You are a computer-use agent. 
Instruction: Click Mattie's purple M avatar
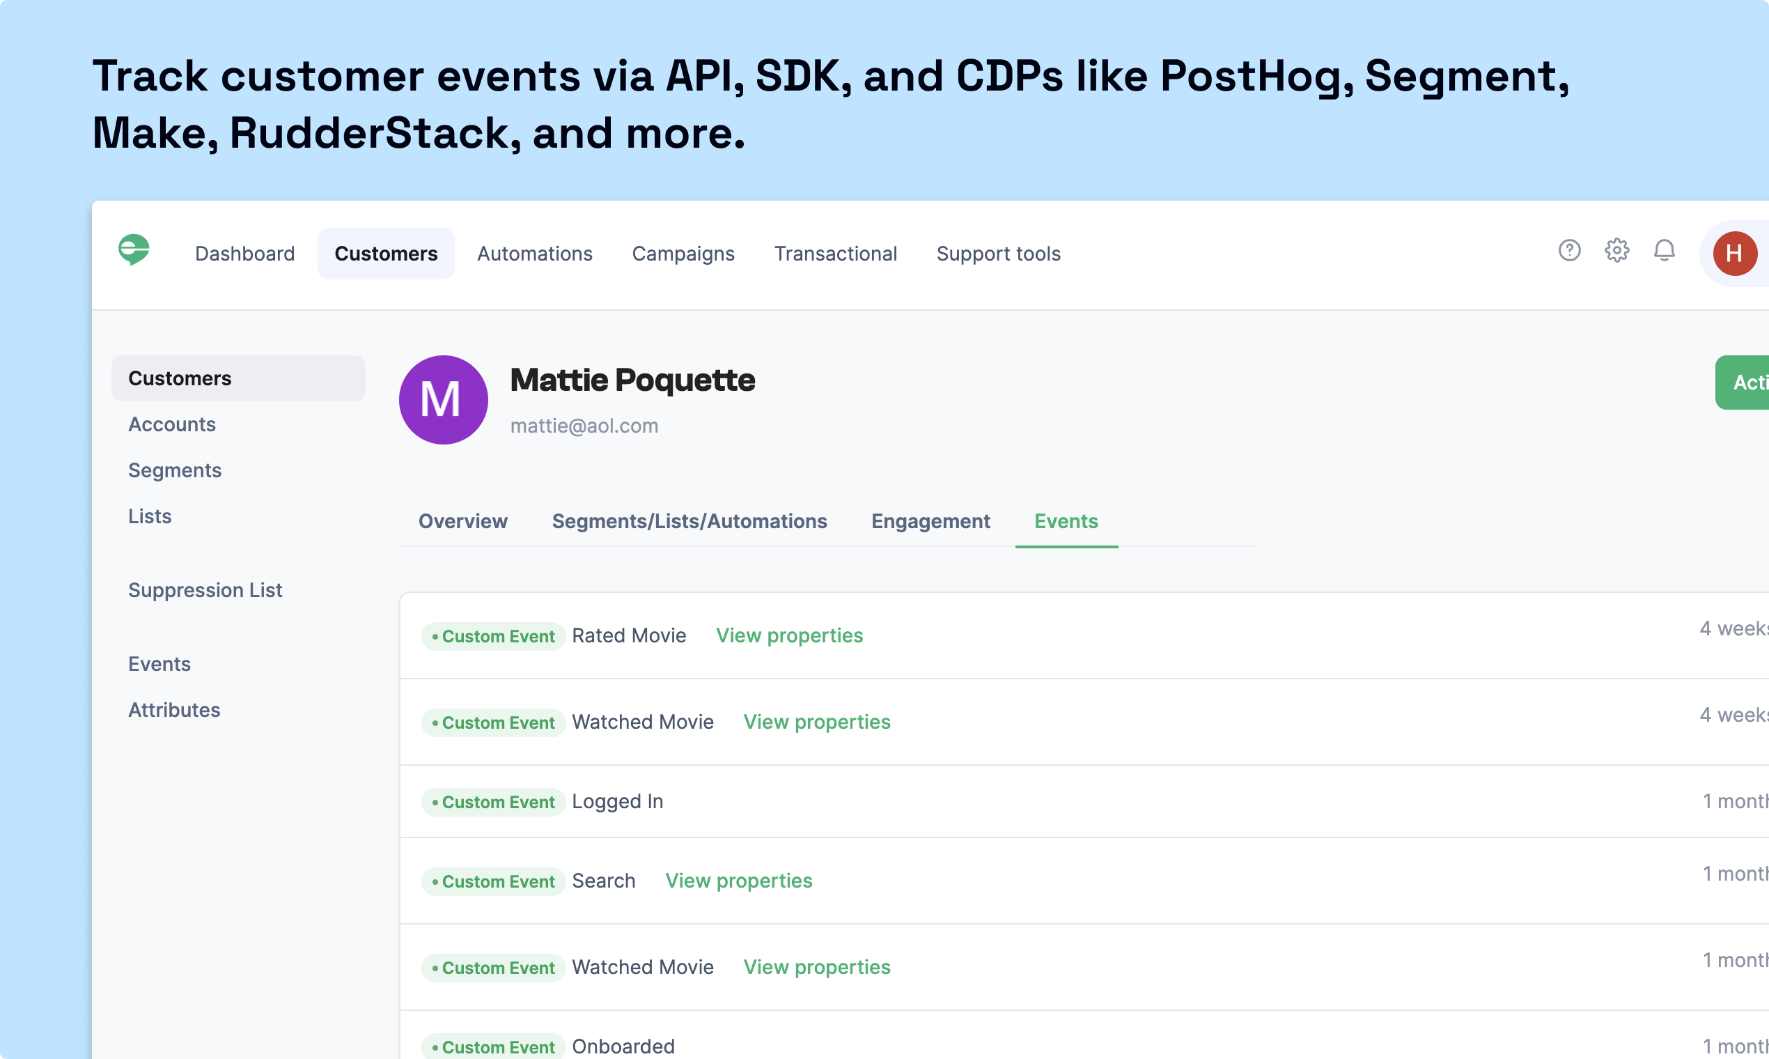click(443, 400)
